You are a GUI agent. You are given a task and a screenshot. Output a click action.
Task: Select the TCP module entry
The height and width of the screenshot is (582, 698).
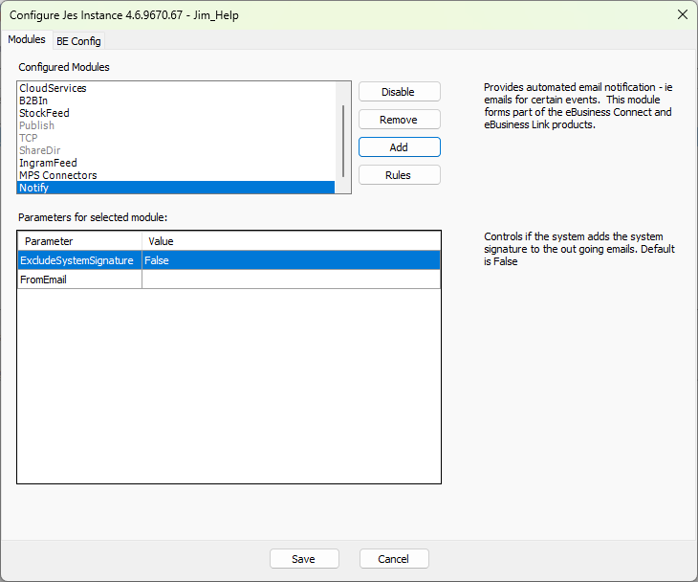click(x=29, y=138)
